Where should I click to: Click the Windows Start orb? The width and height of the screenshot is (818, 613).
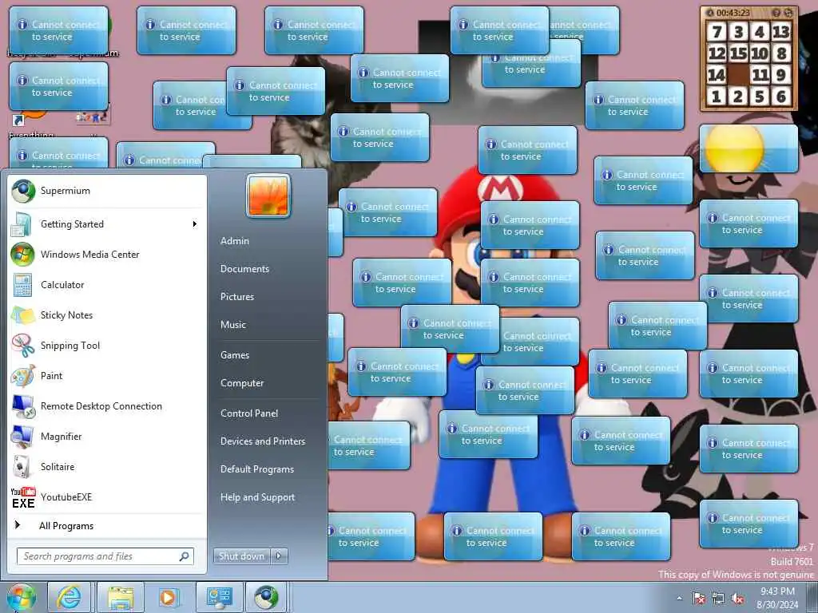click(21, 597)
